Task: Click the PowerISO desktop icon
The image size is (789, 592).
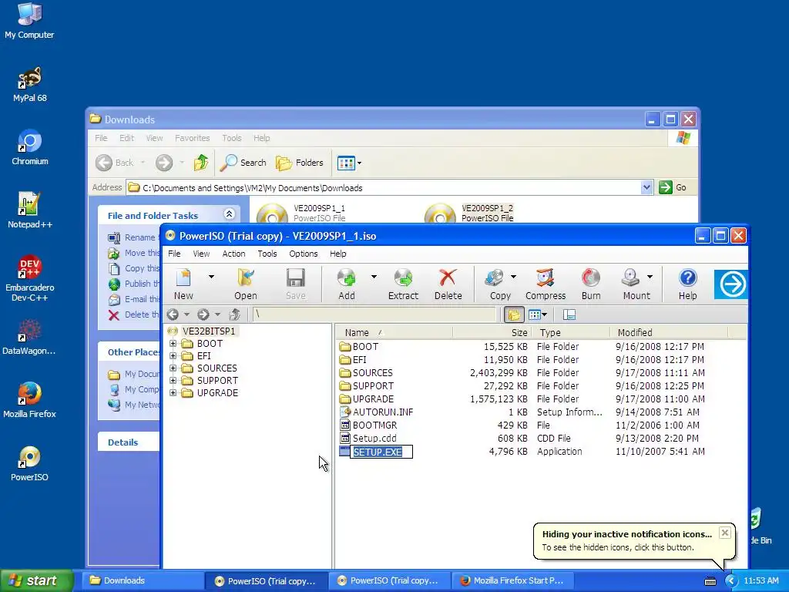Action: (x=30, y=463)
